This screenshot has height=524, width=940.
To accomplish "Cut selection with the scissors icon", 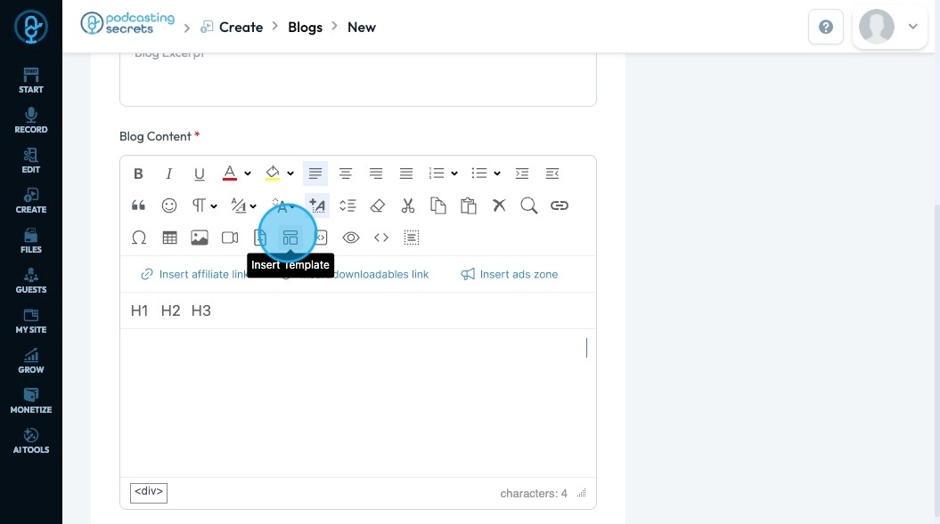I will point(408,206).
